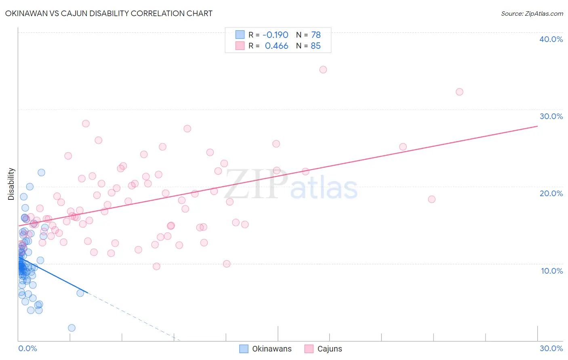Select the highest pink data point near 35%
The width and height of the screenshot is (568, 360).
[x=323, y=69]
